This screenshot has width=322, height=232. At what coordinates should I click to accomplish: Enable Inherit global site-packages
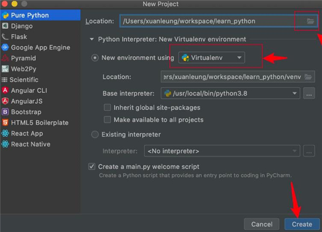coord(107,107)
